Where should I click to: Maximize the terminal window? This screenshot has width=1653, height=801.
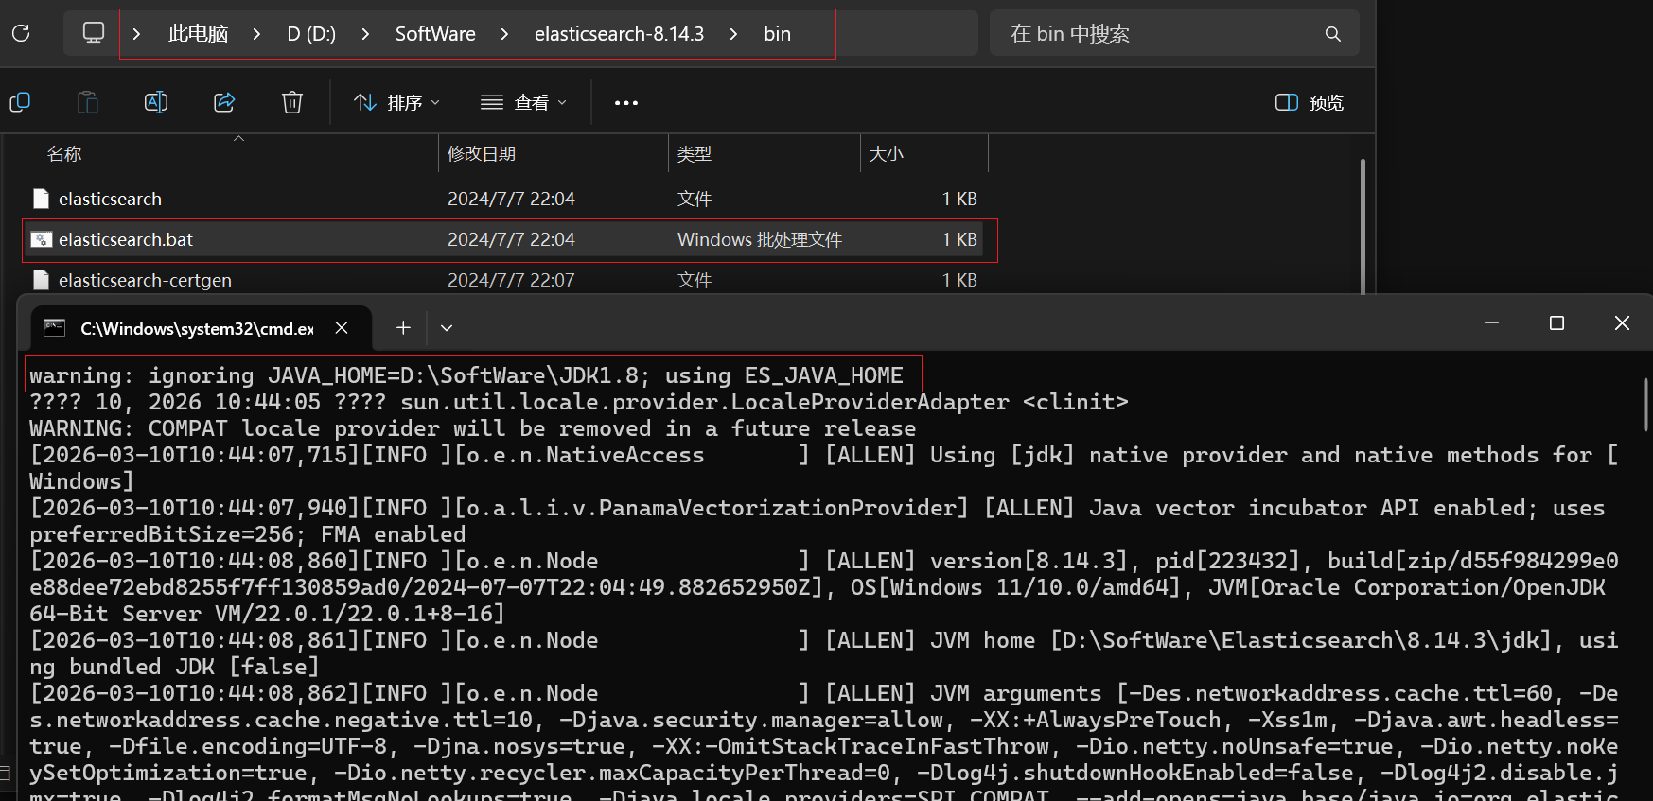pos(1556,323)
